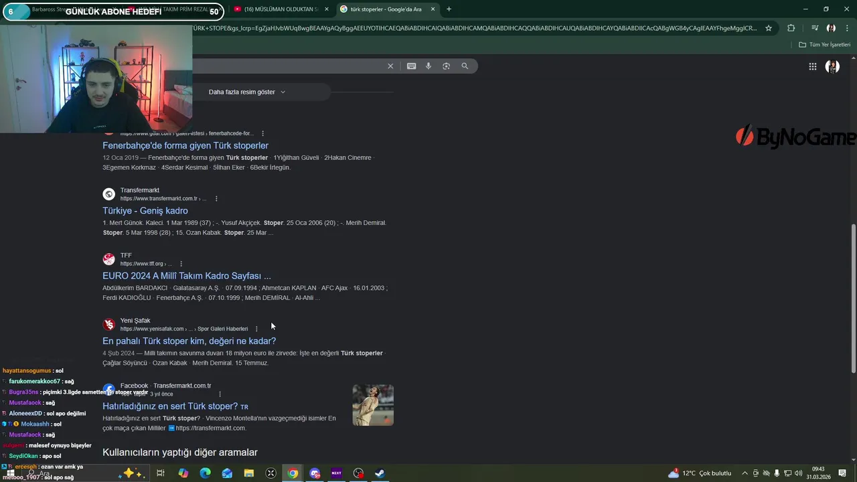
Task: Open the Xbox app on taskbar
Action: point(270,473)
